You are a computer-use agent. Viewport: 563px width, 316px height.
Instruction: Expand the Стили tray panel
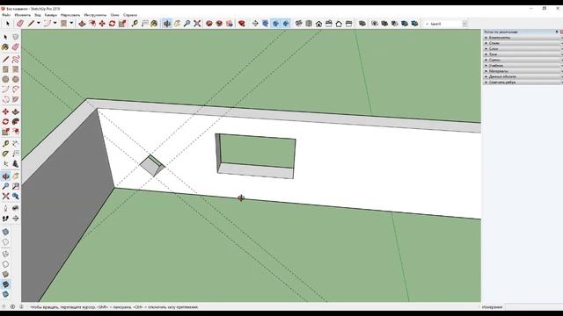523,43
